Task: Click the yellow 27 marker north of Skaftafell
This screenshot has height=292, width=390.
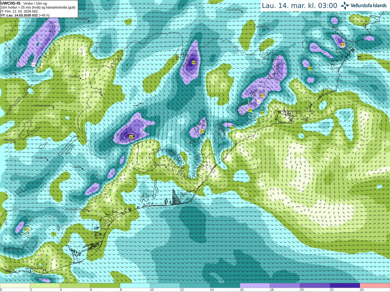Action: pyautogui.click(x=202, y=131)
